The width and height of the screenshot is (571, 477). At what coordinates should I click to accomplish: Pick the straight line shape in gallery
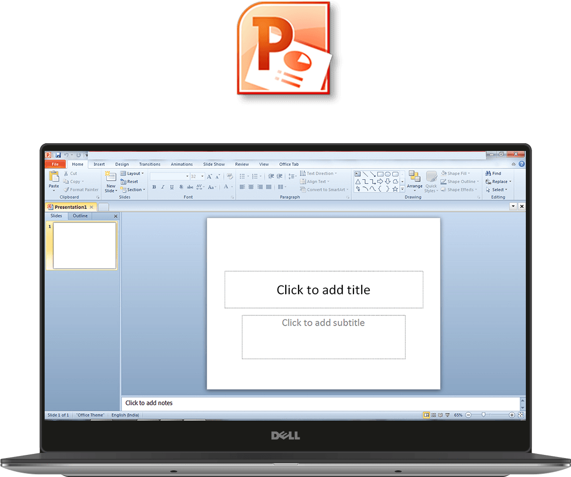[x=365, y=174]
